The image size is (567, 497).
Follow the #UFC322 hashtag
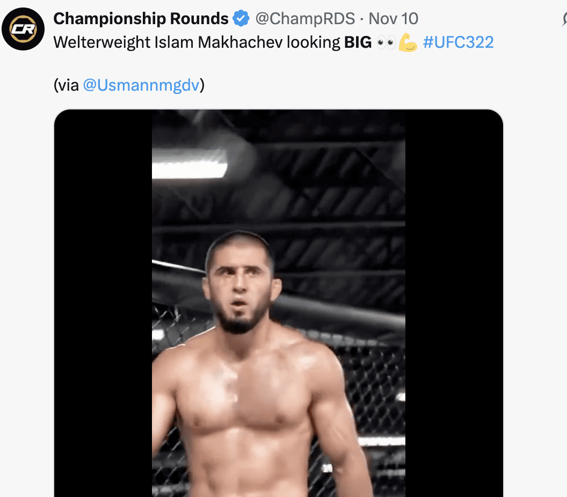[x=458, y=43]
